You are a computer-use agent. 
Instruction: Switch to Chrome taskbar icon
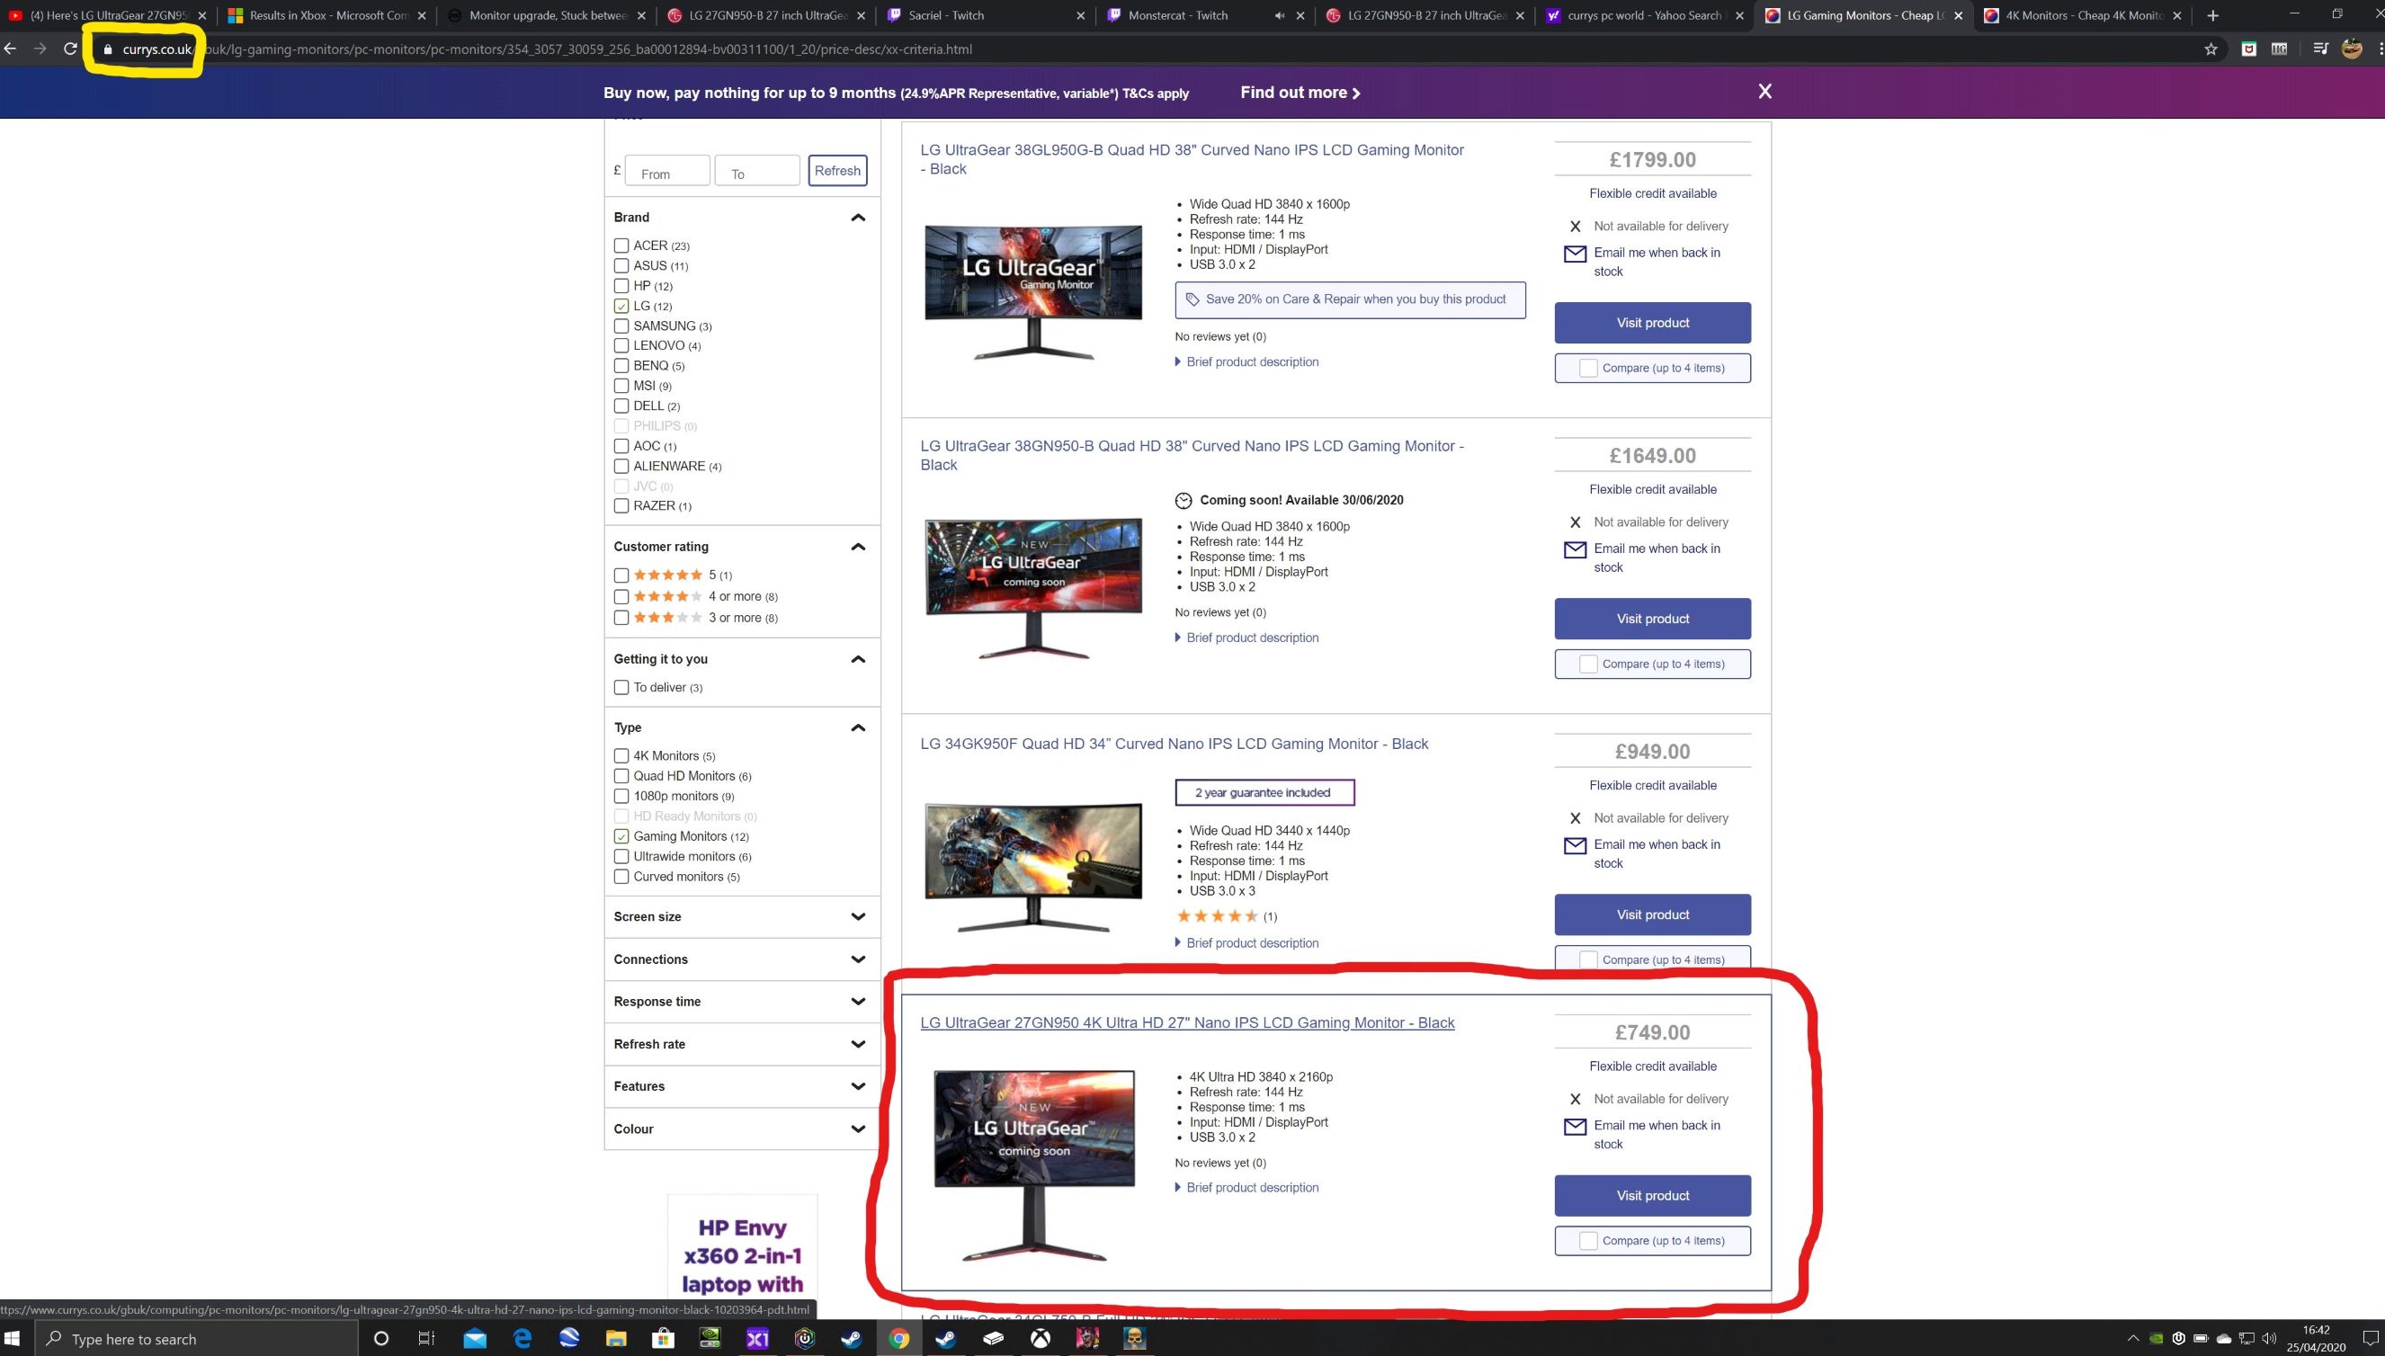point(898,1338)
